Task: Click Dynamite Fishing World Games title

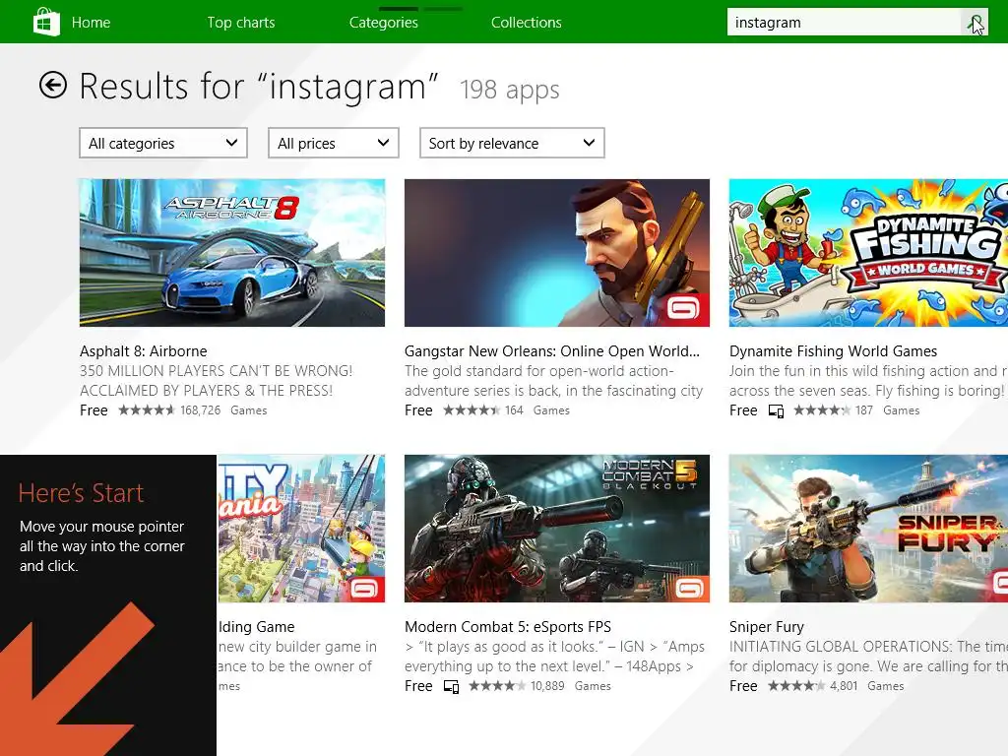Action: [x=833, y=351]
